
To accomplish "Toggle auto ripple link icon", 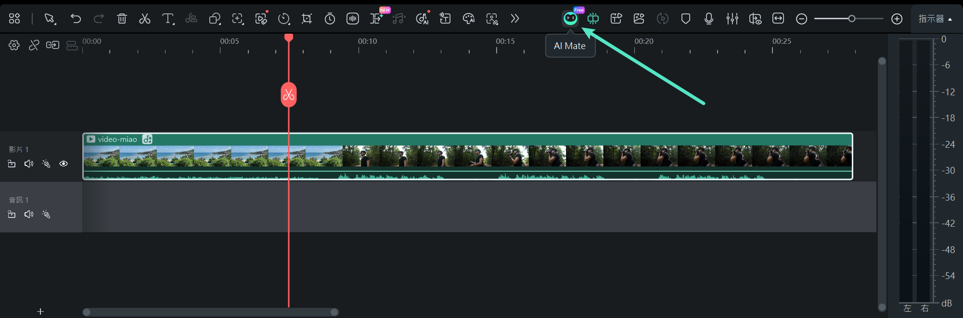I will 52,45.
